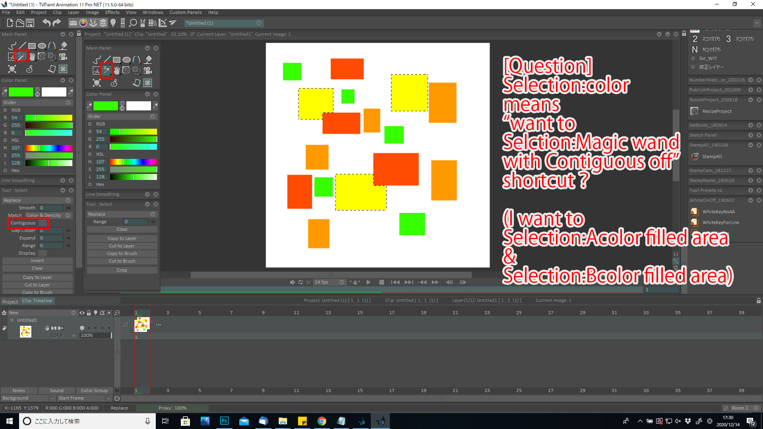The height and width of the screenshot is (429, 763).
Task: Click the alpha icon in timeline header
Action: click(x=102, y=313)
